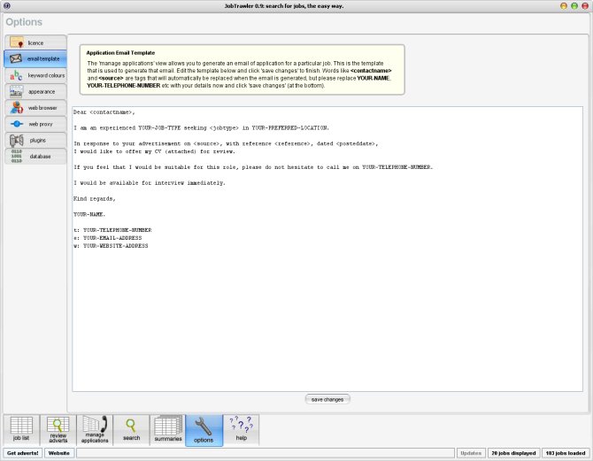Open the database settings section
Screen dimensions: 593x461
pyautogui.click(x=35, y=157)
